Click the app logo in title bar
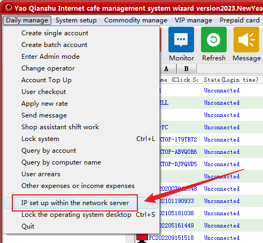 [9, 8]
